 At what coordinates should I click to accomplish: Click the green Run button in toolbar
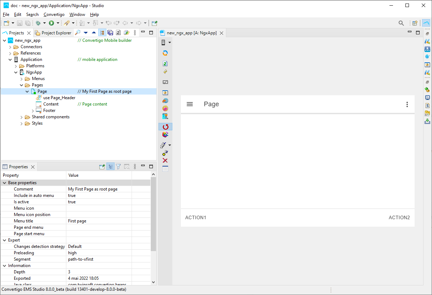click(x=51, y=23)
